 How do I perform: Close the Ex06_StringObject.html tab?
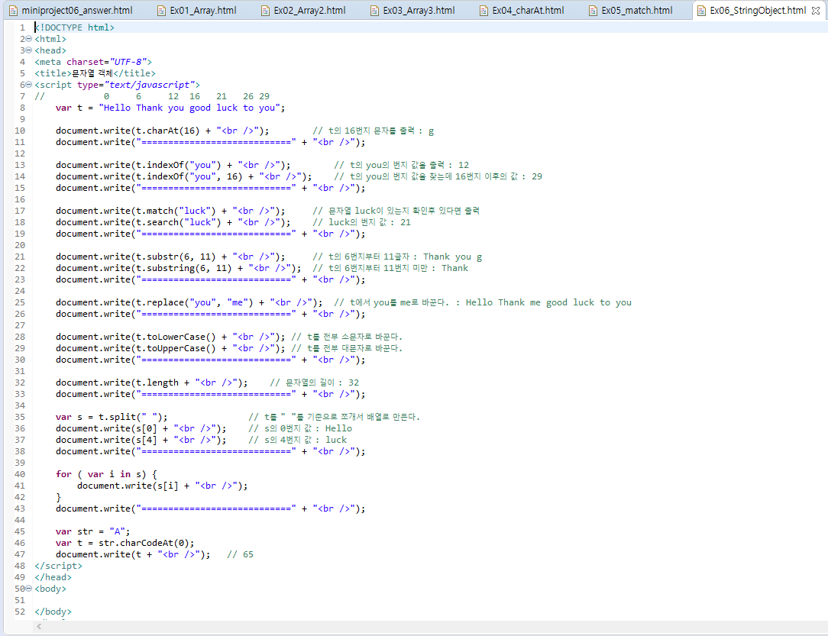click(816, 10)
